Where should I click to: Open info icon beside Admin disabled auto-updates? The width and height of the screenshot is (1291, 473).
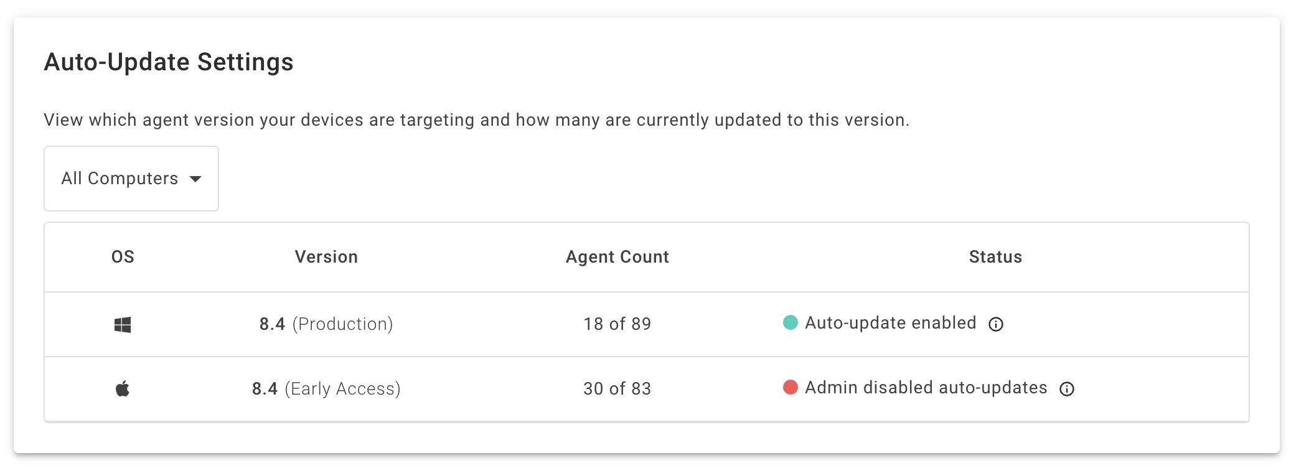click(x=1067, y=389)
